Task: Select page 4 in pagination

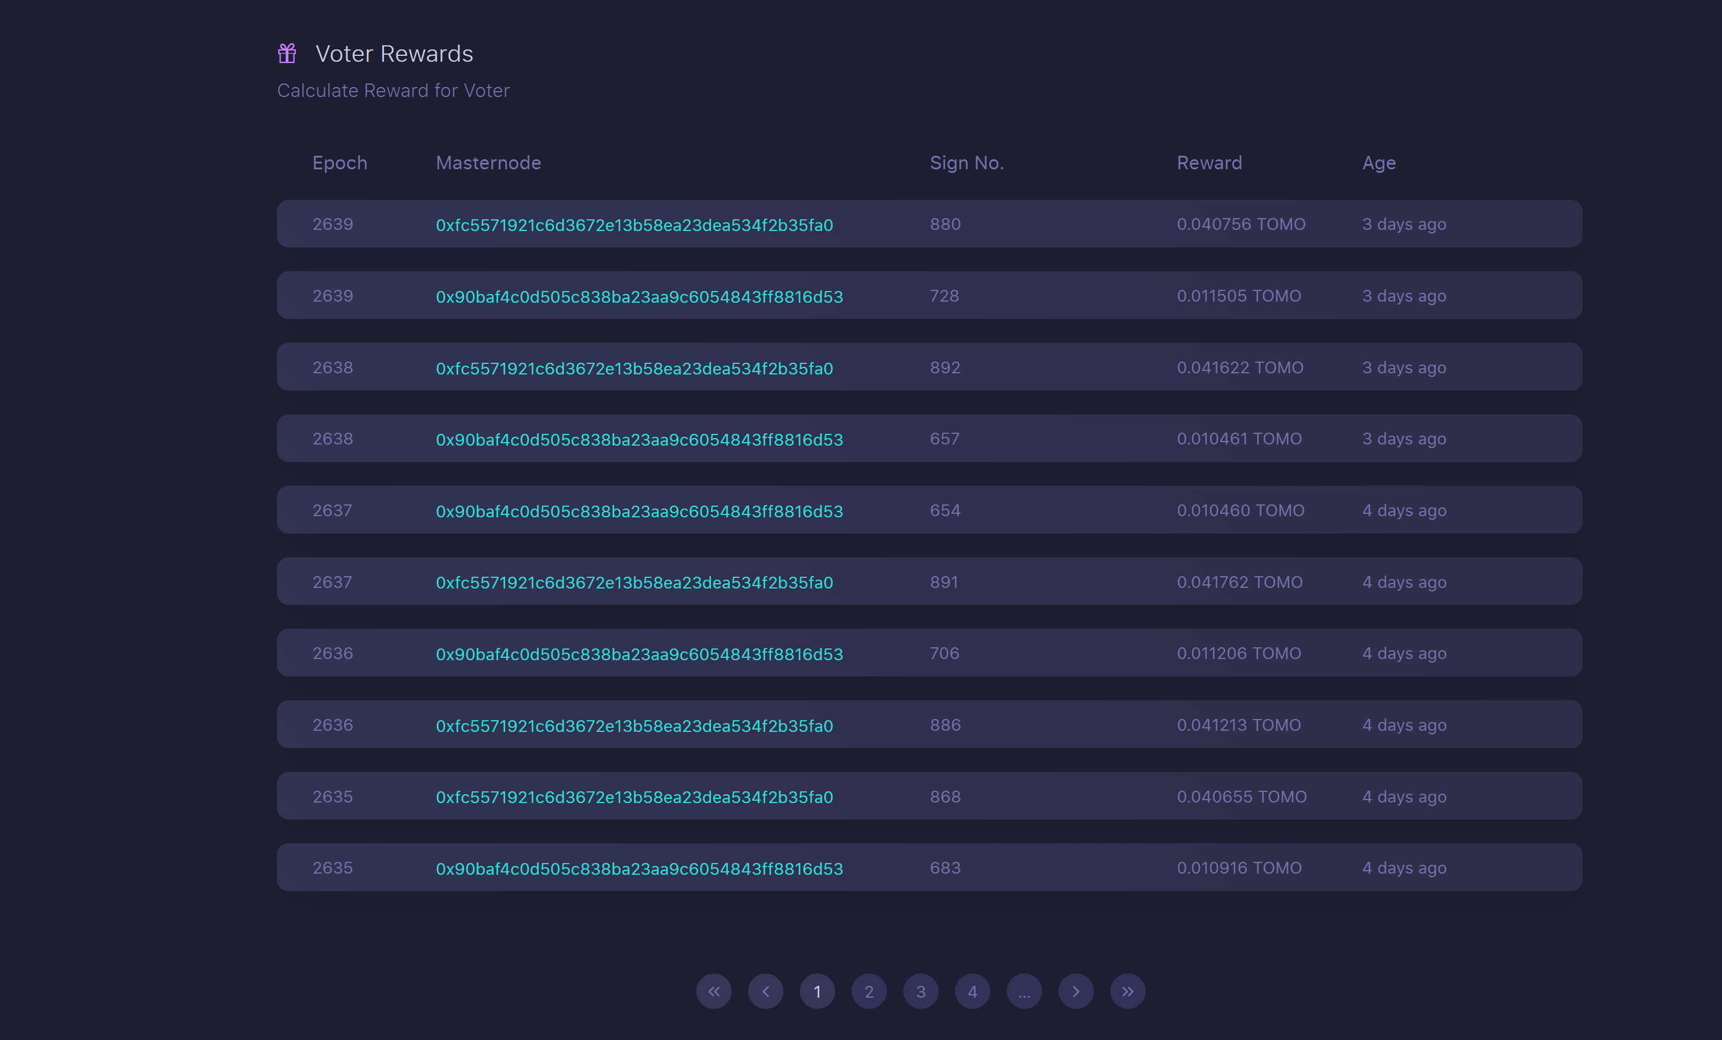Action: [972, 991]
